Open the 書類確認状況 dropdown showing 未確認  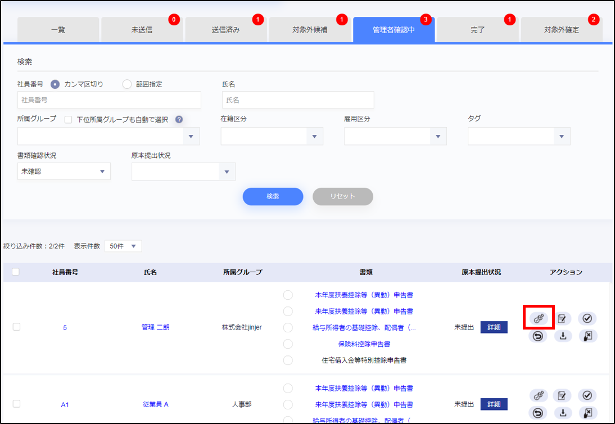click(x=64, y=172)
